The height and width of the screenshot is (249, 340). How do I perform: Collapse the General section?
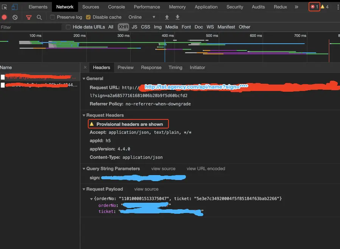(x=84, y=78)
